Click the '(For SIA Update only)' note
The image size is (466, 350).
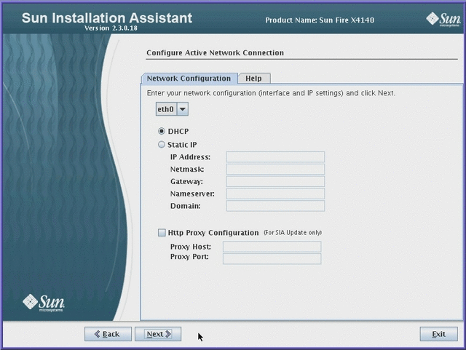tap(293, 233)
